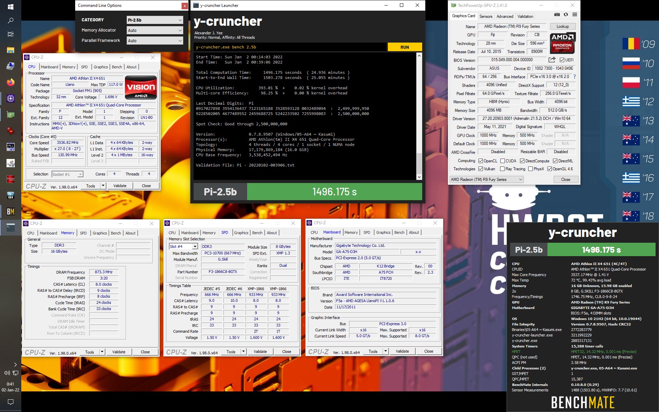
Task: Toggle the Vulkan checkbox
Action: 481,169
